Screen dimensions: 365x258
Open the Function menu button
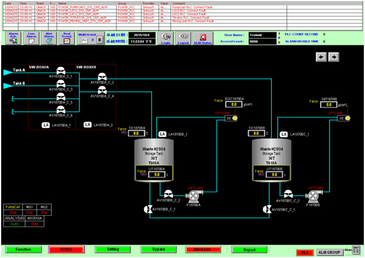[x=23, y=249]
